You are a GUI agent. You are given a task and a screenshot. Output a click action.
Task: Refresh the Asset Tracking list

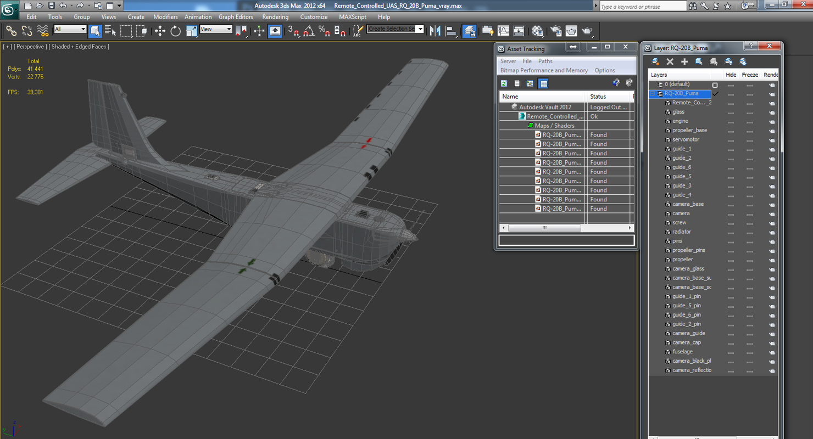click(x=504, y=83)
